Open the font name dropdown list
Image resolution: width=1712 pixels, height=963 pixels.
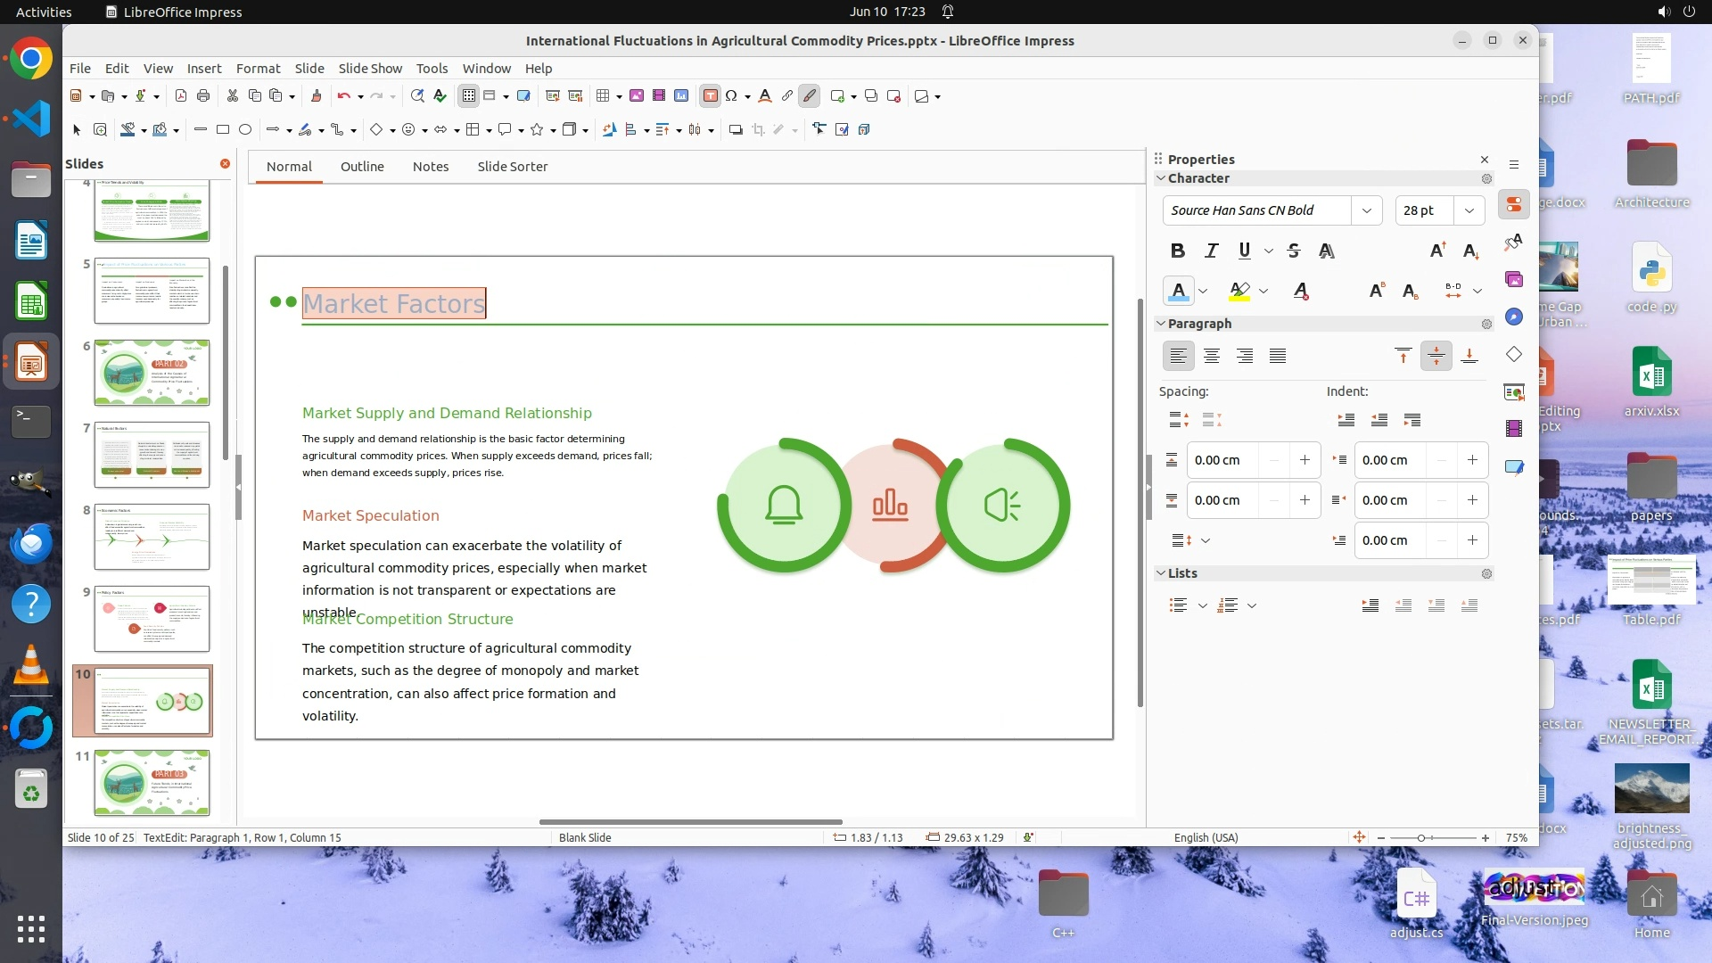click(1366, 210)
